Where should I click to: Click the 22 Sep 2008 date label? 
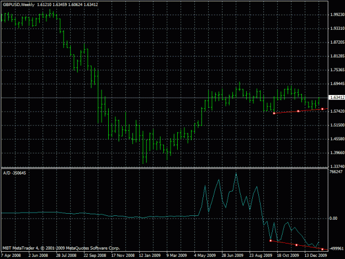tap(95, 255)
